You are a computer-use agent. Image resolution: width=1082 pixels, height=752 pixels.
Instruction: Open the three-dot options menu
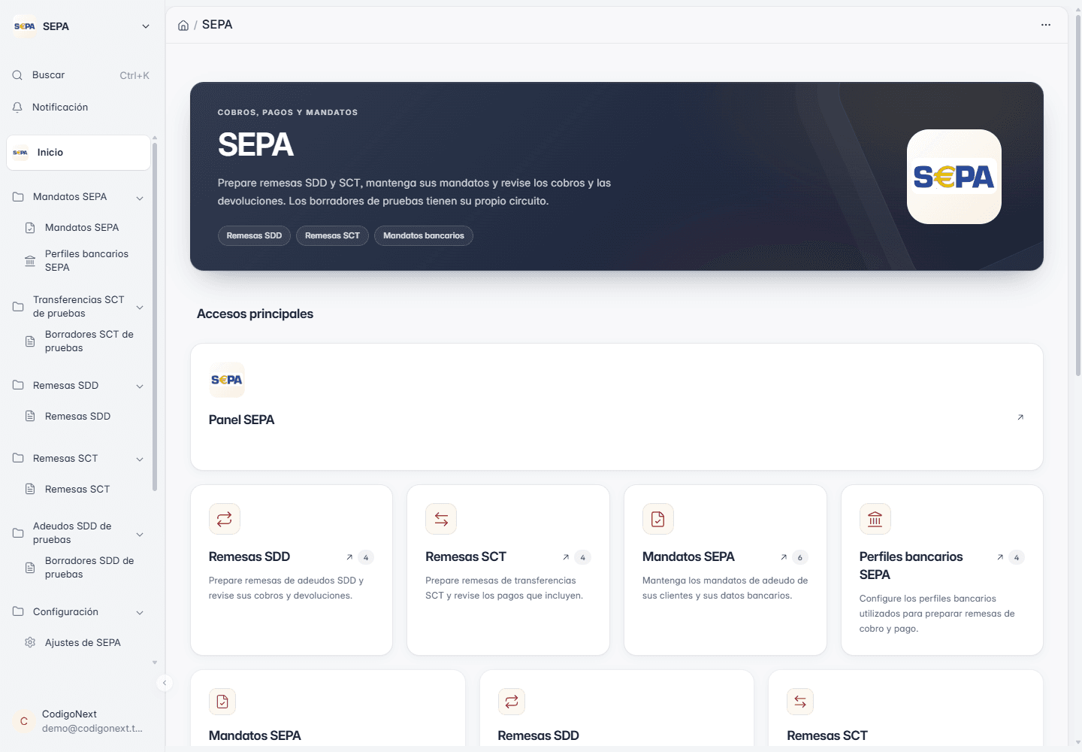1046,25
